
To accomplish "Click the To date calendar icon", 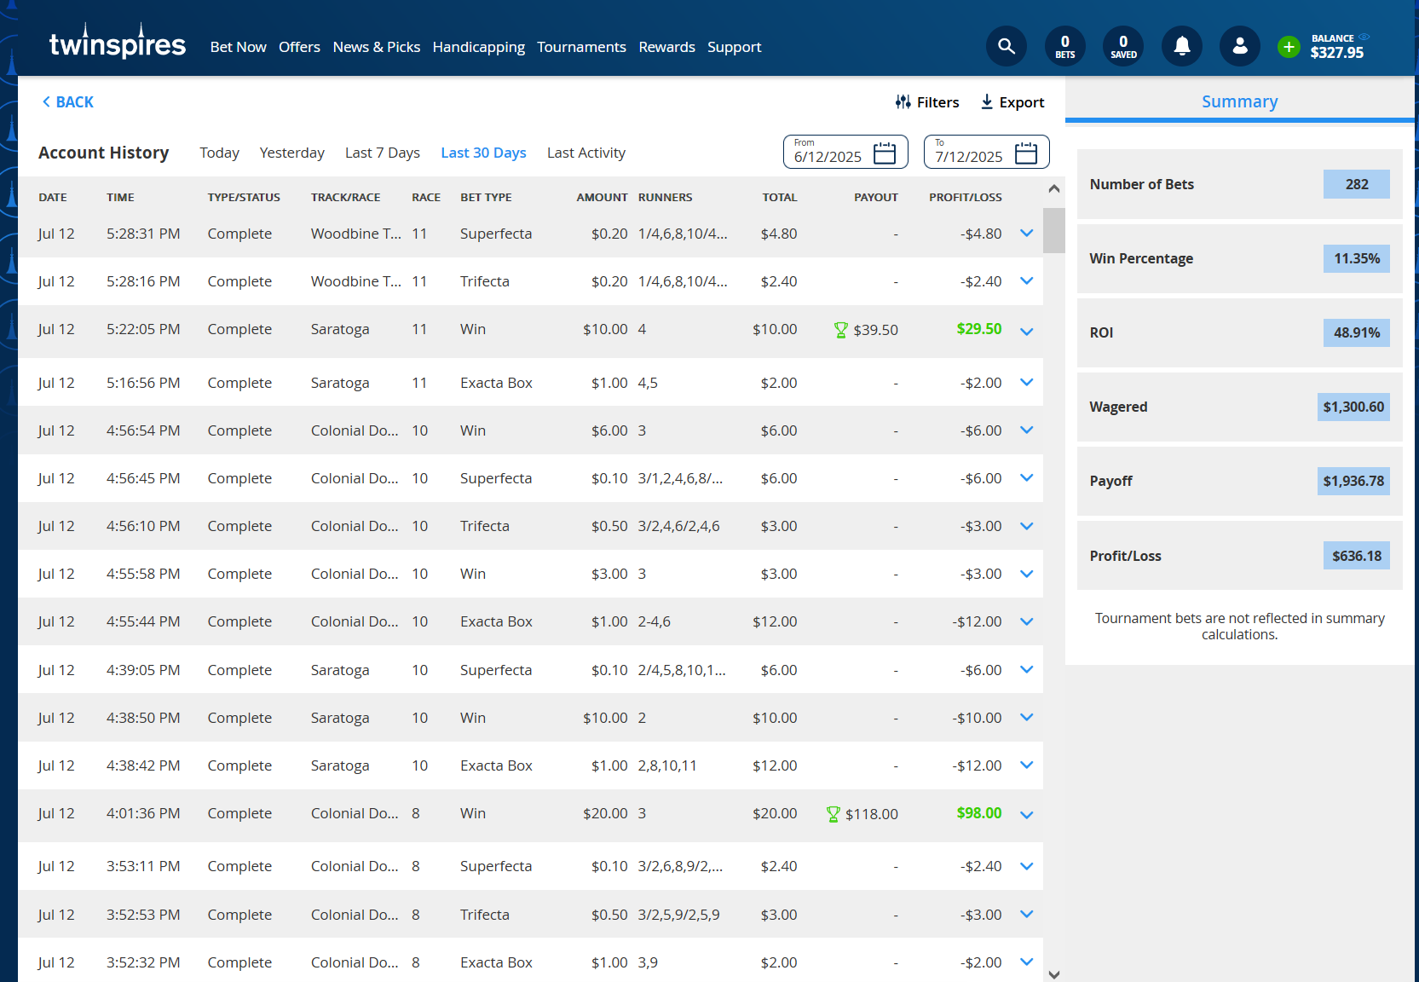I will [x=1026, y=153].
